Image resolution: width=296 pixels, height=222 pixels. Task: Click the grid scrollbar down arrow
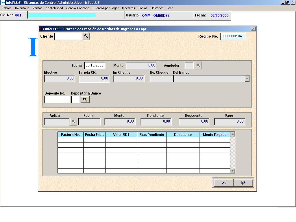tap(233, 171)
